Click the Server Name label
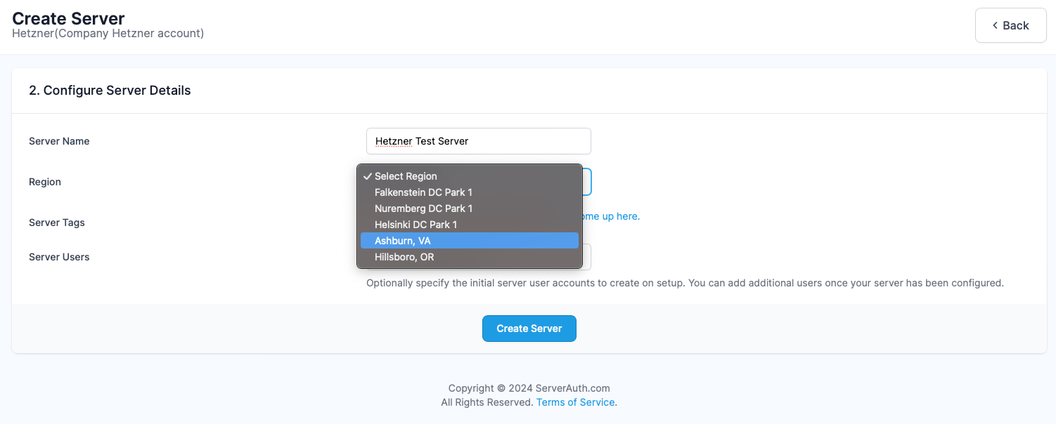The width and height of the screenshot is (1056, 424). click(59, 141)
